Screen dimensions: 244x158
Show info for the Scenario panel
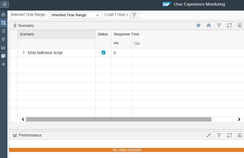click(x=240, y=25)
